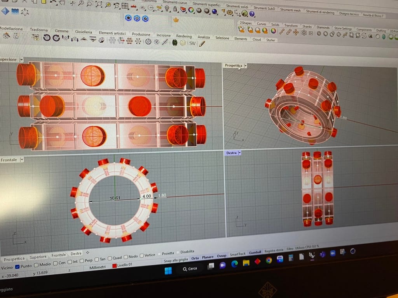Toggle Osnap in status bar

pos(222,256)
